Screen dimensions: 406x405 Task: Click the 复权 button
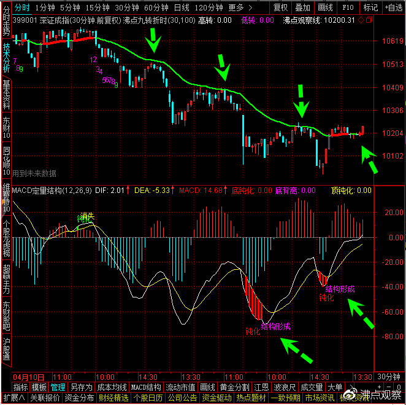tap(280, 7)
